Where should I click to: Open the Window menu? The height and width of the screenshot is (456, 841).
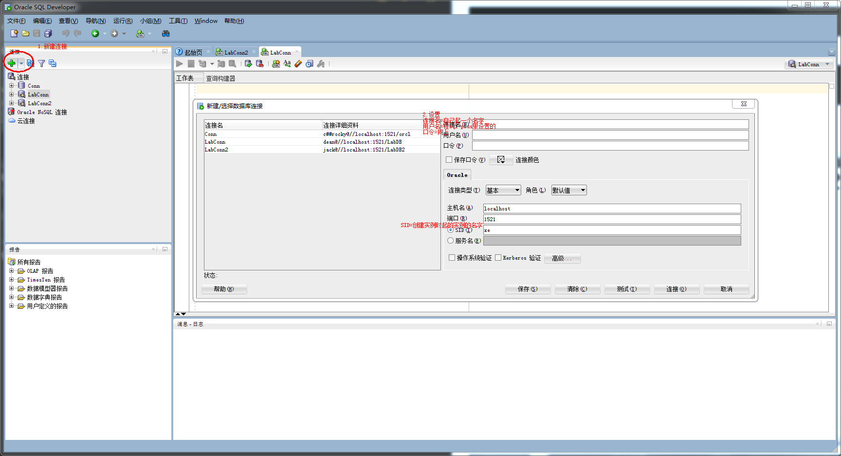(x=206, y=21)
